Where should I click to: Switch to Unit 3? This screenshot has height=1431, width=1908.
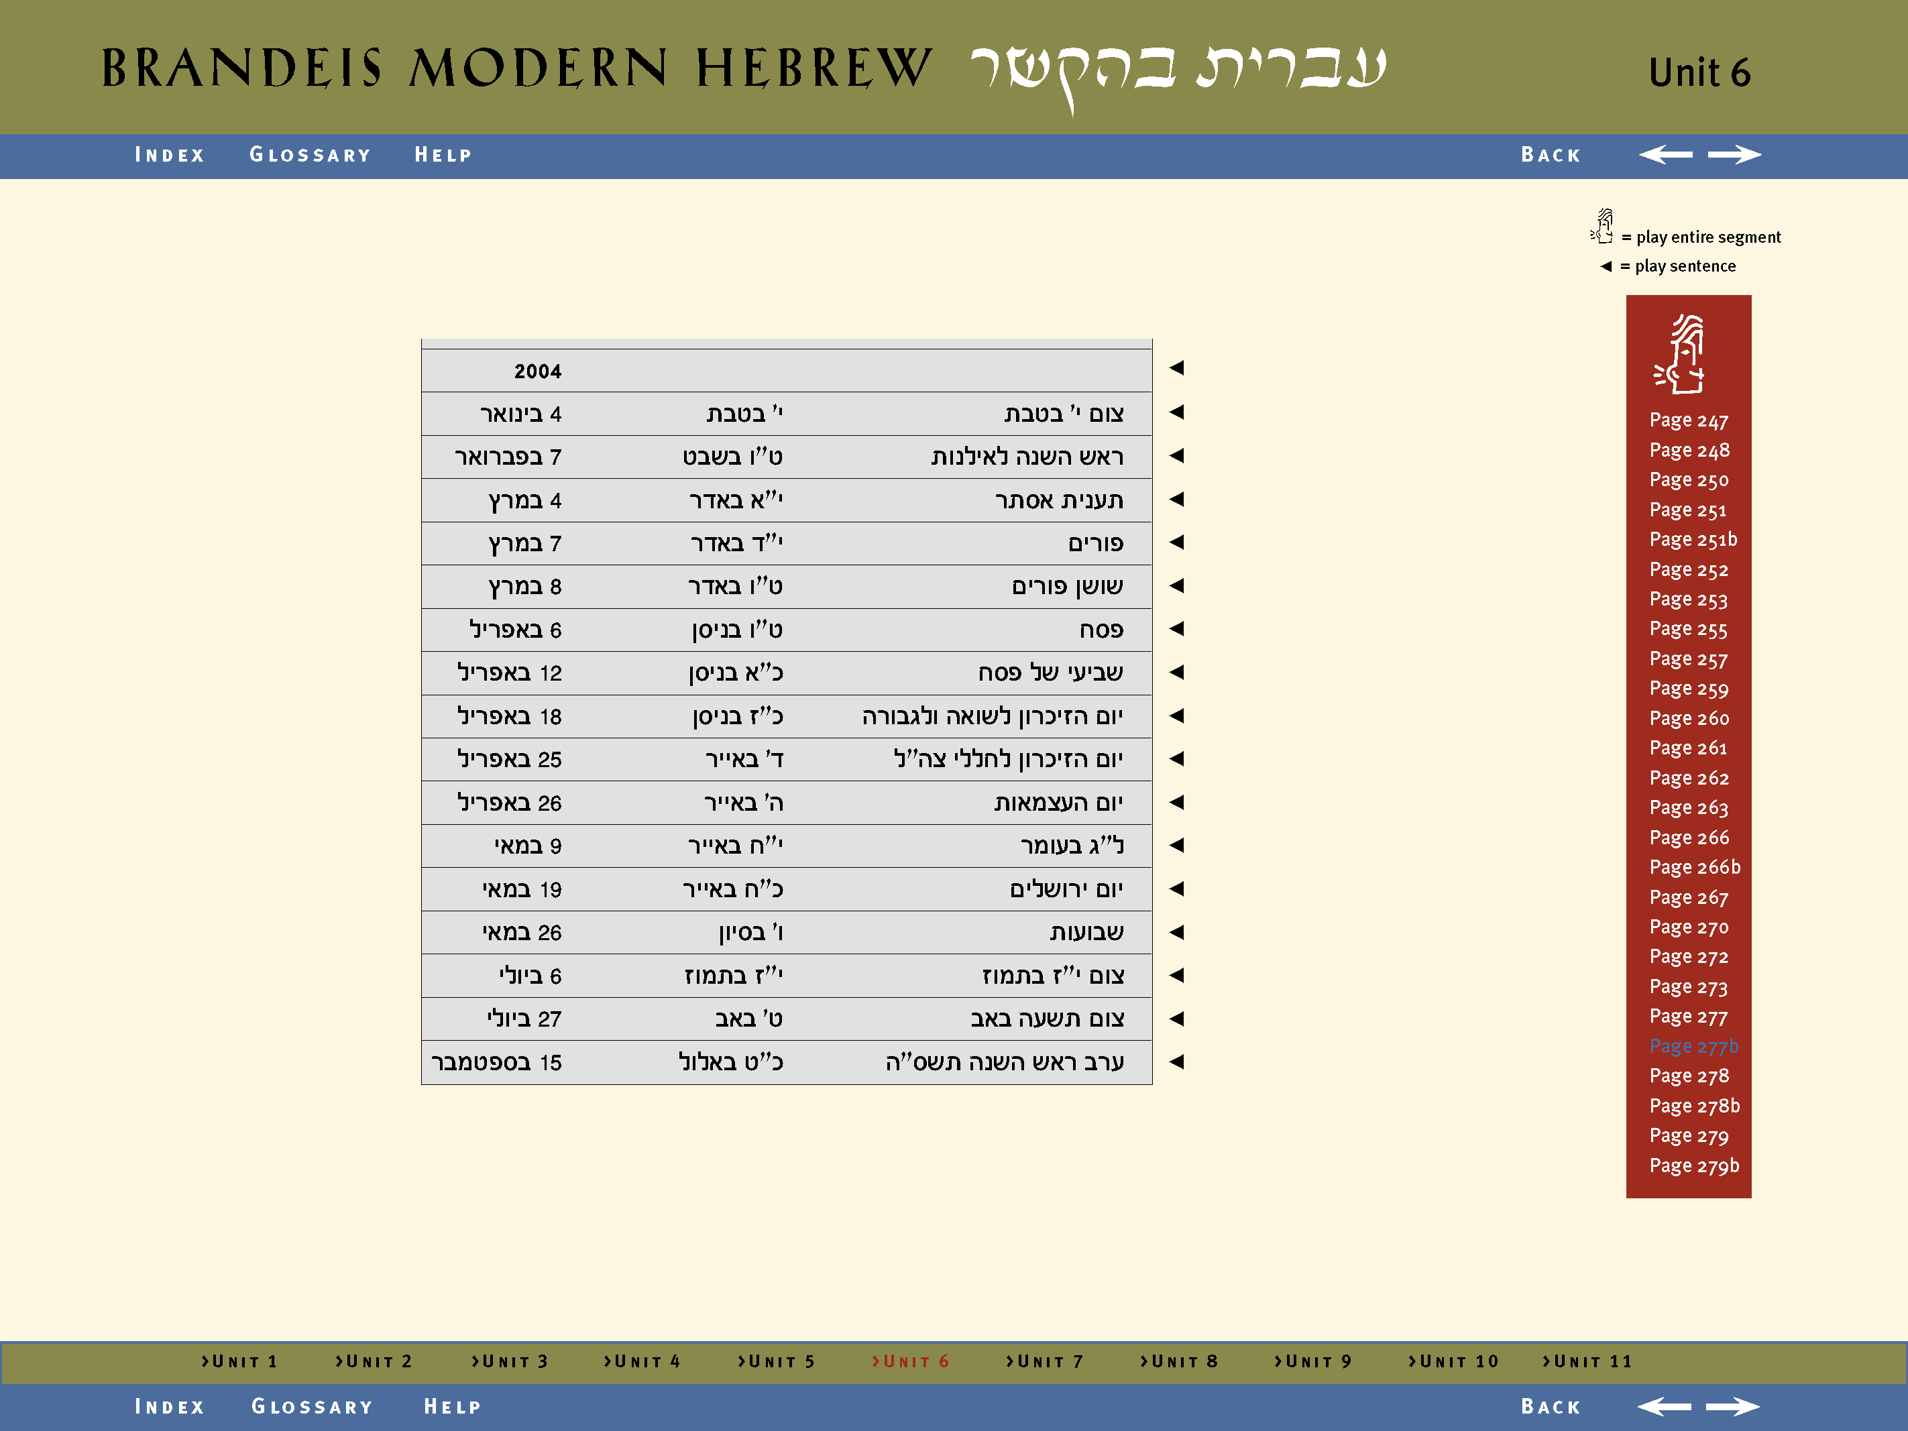pyautogui.click(x=510, y=1361)
